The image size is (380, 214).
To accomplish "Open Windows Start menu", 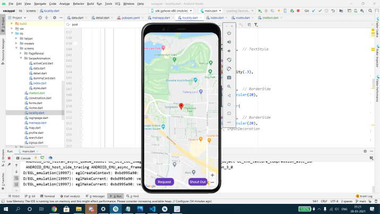I will coord(5,209).
